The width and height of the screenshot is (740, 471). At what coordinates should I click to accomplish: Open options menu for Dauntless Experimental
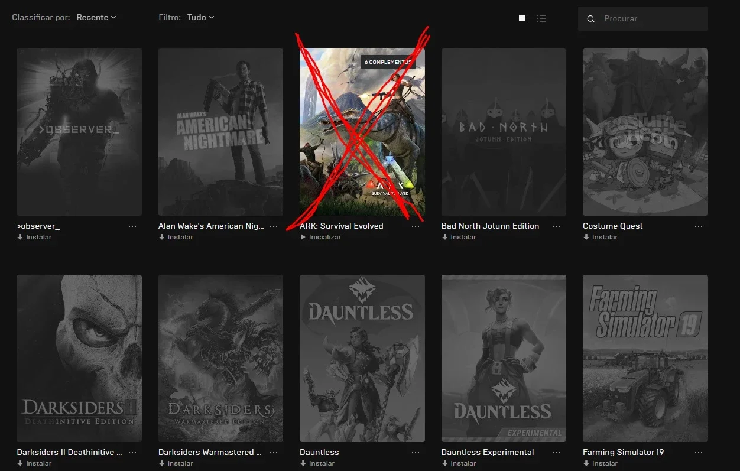[x=557, y=453]
